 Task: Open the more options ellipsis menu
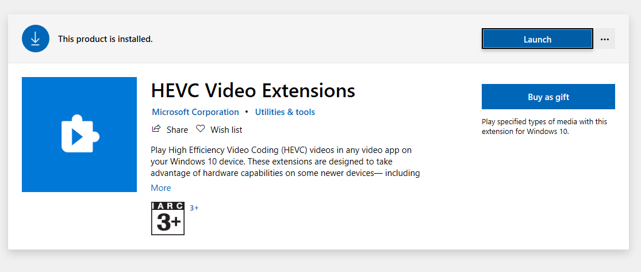(605, 39)
